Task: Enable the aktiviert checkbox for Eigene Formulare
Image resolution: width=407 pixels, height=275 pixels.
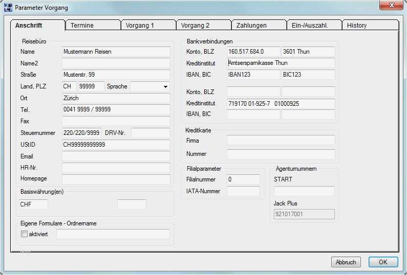Action: [24, 234]
